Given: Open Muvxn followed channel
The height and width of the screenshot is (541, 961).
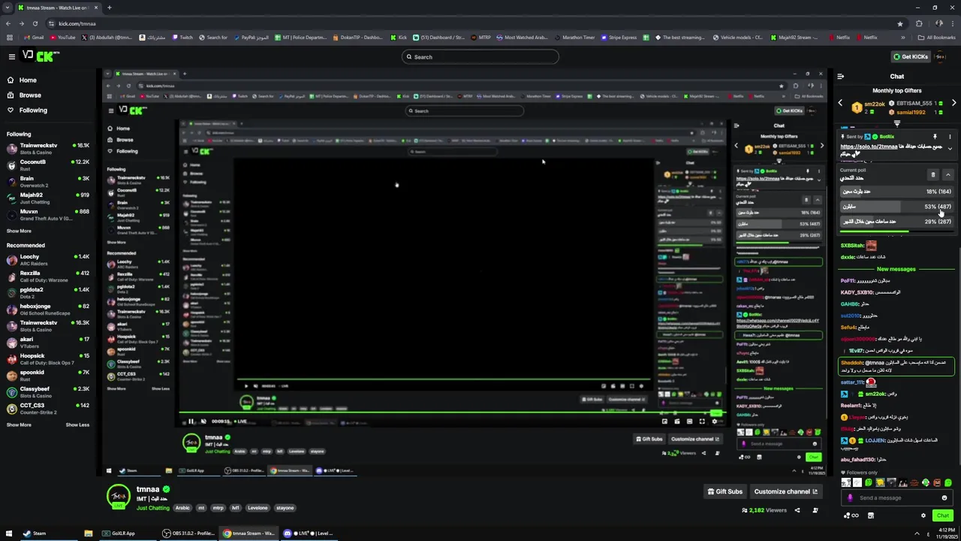Looking at the screenshot, I should (48, 214).
